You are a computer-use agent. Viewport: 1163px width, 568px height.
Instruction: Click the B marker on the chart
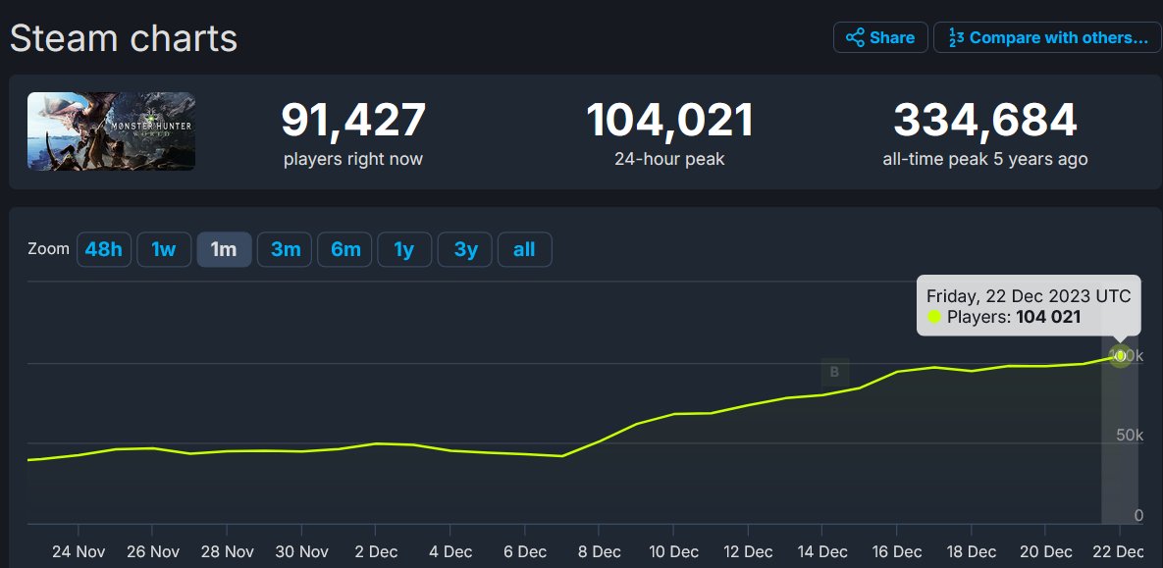click(x=834, y=372)
